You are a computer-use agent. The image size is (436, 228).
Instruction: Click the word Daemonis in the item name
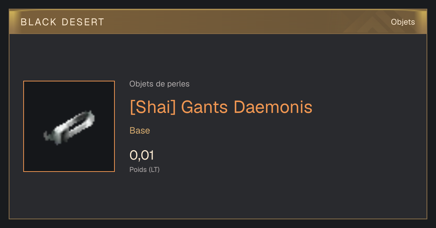273,107
